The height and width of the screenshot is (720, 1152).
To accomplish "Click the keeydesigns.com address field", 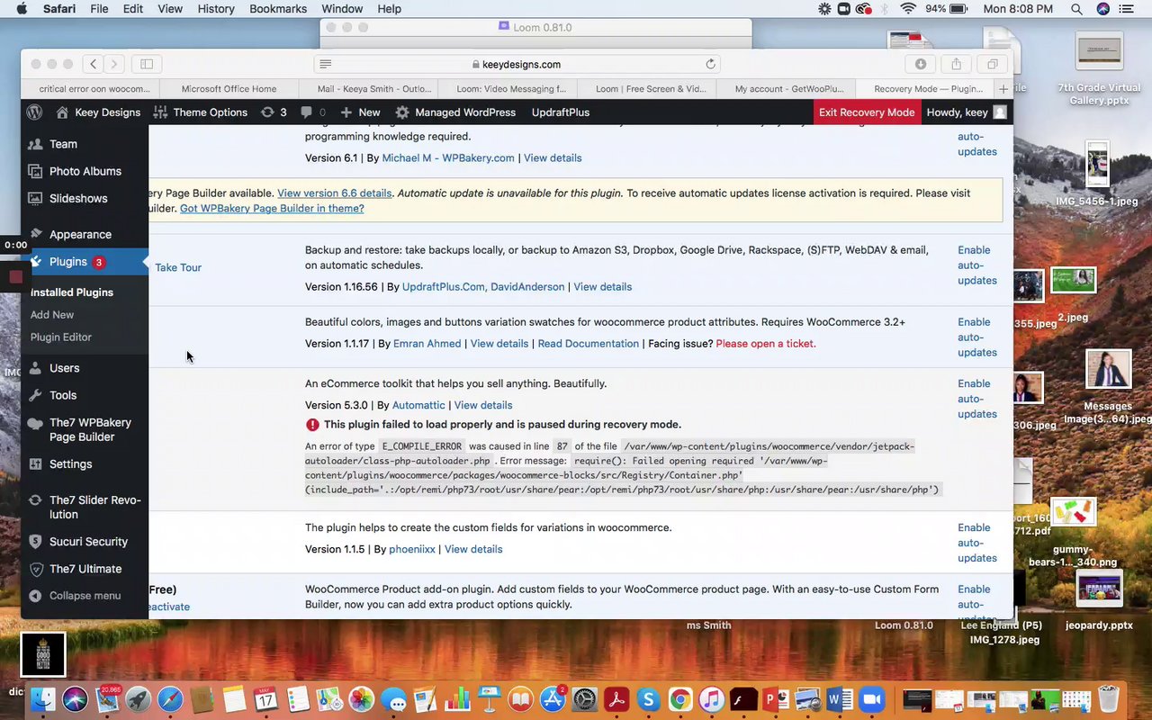I will pos(517,64).
